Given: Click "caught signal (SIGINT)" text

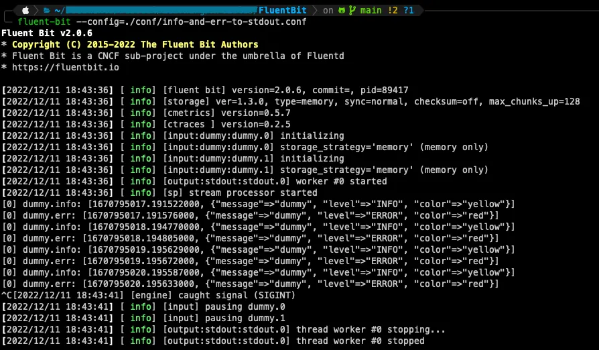Looking at the screenshot, I should [237, 296].
